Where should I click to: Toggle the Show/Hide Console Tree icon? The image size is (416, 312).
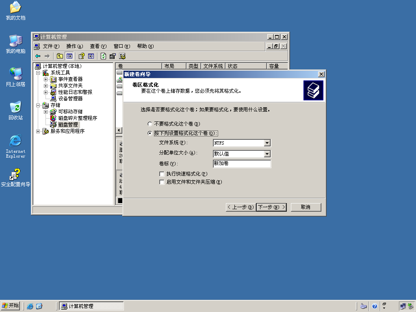pyautogui.click(x=69, y=56)
